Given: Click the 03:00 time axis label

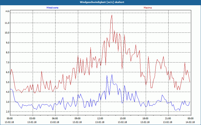Looking at the screenshot, I should pos(33,118).
